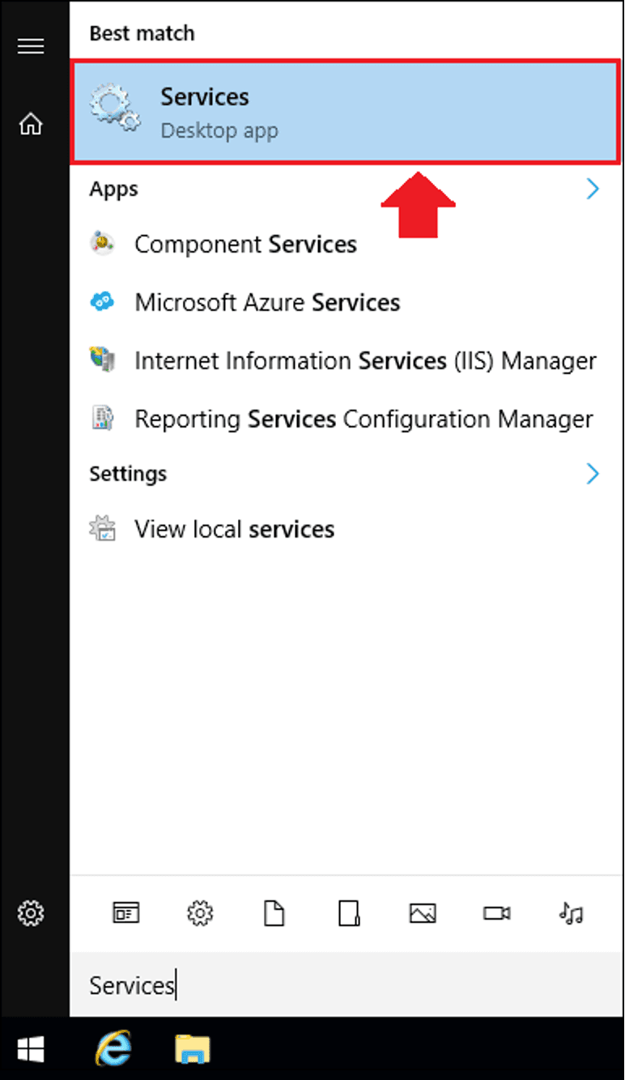Launch Component Services from the results

click(245, 244)
